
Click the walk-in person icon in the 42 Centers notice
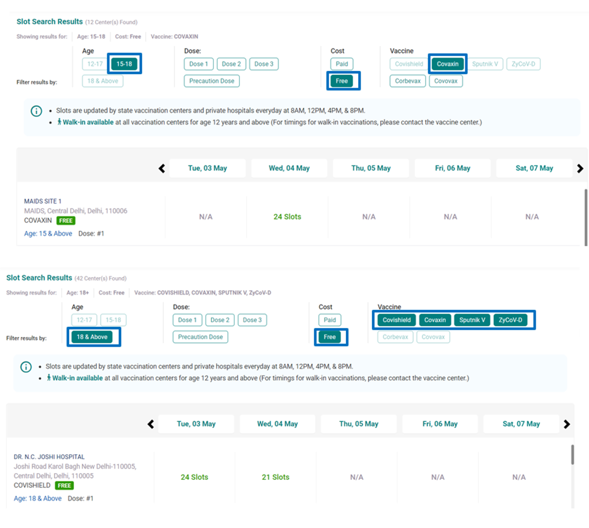tap(49, 378)
